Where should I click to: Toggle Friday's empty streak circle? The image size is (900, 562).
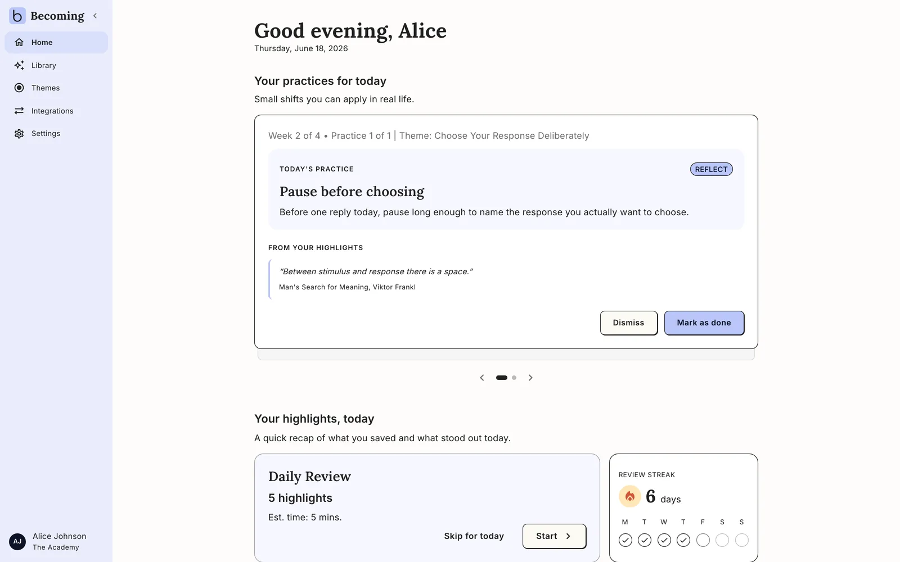pos(703,540)
